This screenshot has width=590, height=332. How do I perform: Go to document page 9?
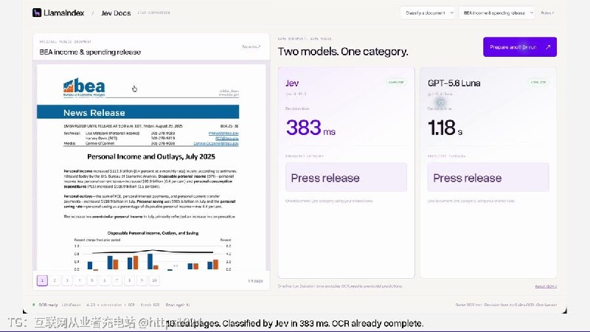(x=142, y=280)
